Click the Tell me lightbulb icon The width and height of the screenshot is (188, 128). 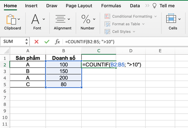pyautogui.click(x=155, y=6)
